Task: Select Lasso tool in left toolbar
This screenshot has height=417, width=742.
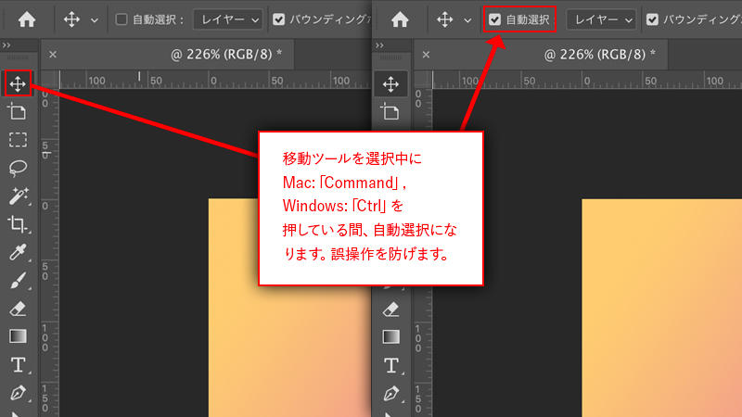Action: (18, 168)
